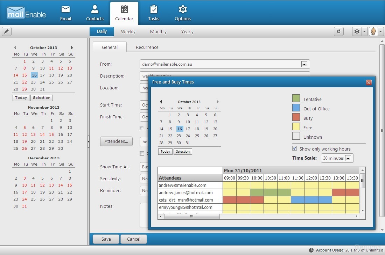The width and height of the screenshot is (385, 255).
Task: Uncheck Show only working hours
Action: [295, 148]
